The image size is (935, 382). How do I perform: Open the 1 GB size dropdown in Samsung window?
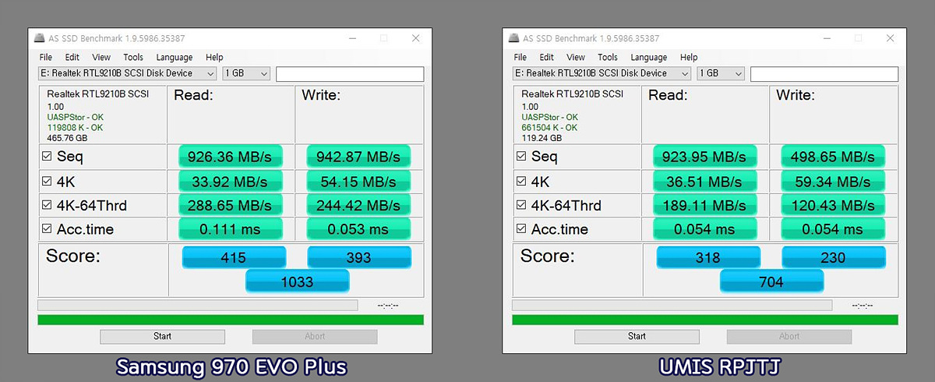[x=246, y=73]
